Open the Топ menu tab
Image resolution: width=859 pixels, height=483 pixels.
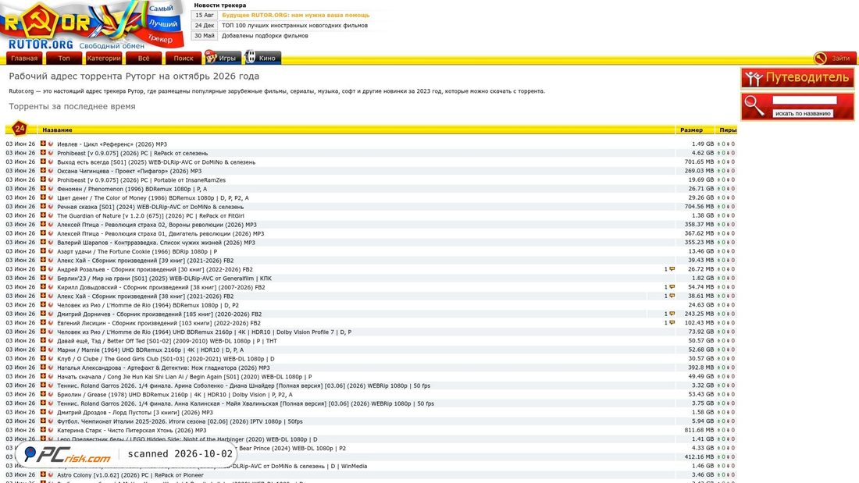point(64,58)
